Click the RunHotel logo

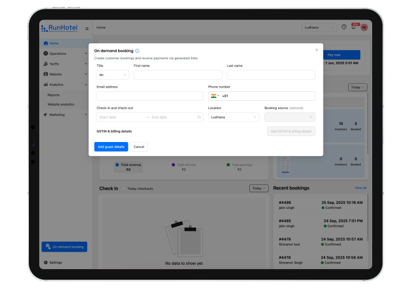[59, 28]
